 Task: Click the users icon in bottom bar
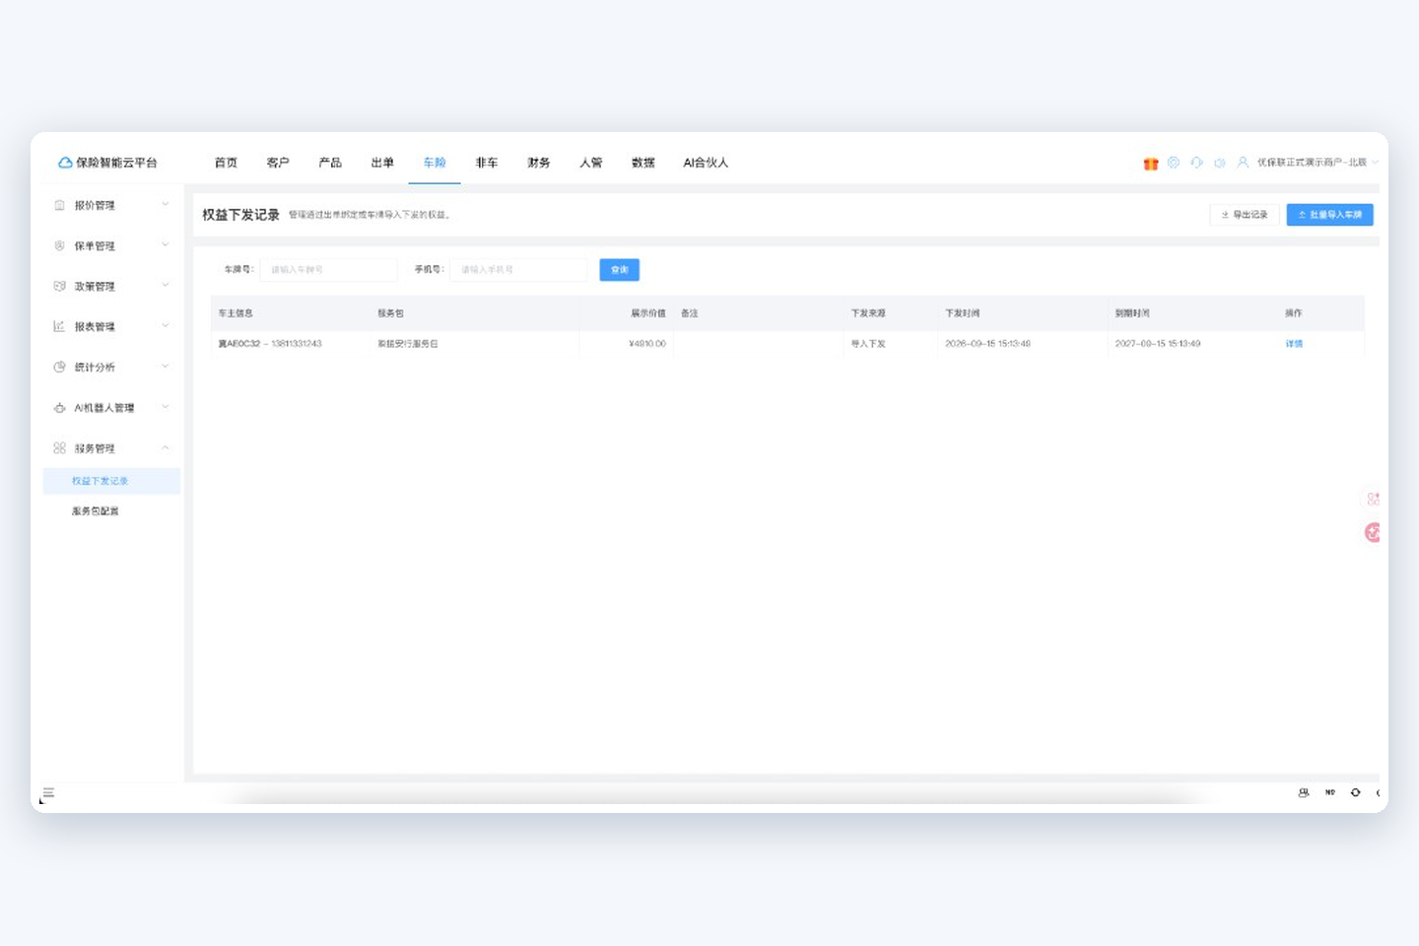[1304, 792]
